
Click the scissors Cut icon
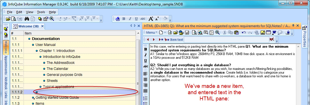coord(224,33)
